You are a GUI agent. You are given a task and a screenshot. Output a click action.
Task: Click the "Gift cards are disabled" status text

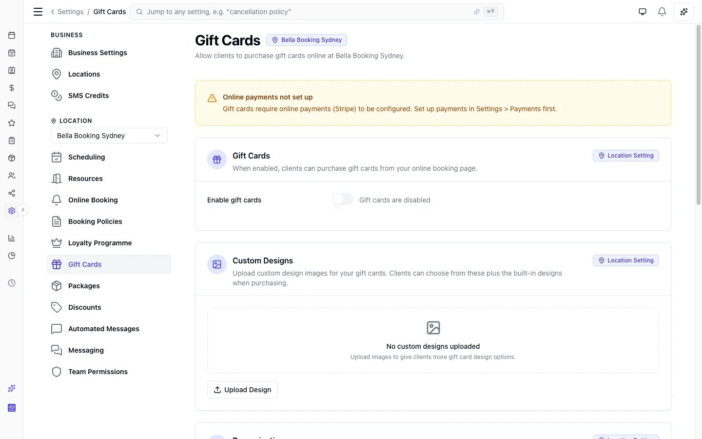coord(395,200)
